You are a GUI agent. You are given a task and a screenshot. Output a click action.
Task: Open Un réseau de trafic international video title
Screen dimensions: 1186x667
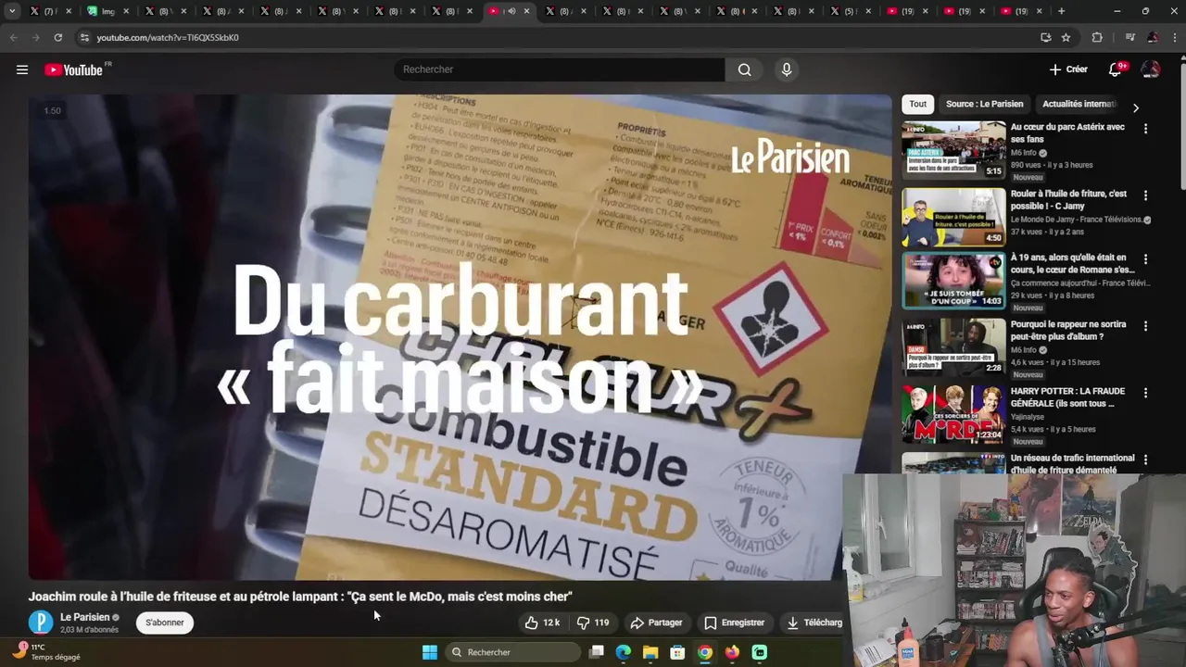1072,464
